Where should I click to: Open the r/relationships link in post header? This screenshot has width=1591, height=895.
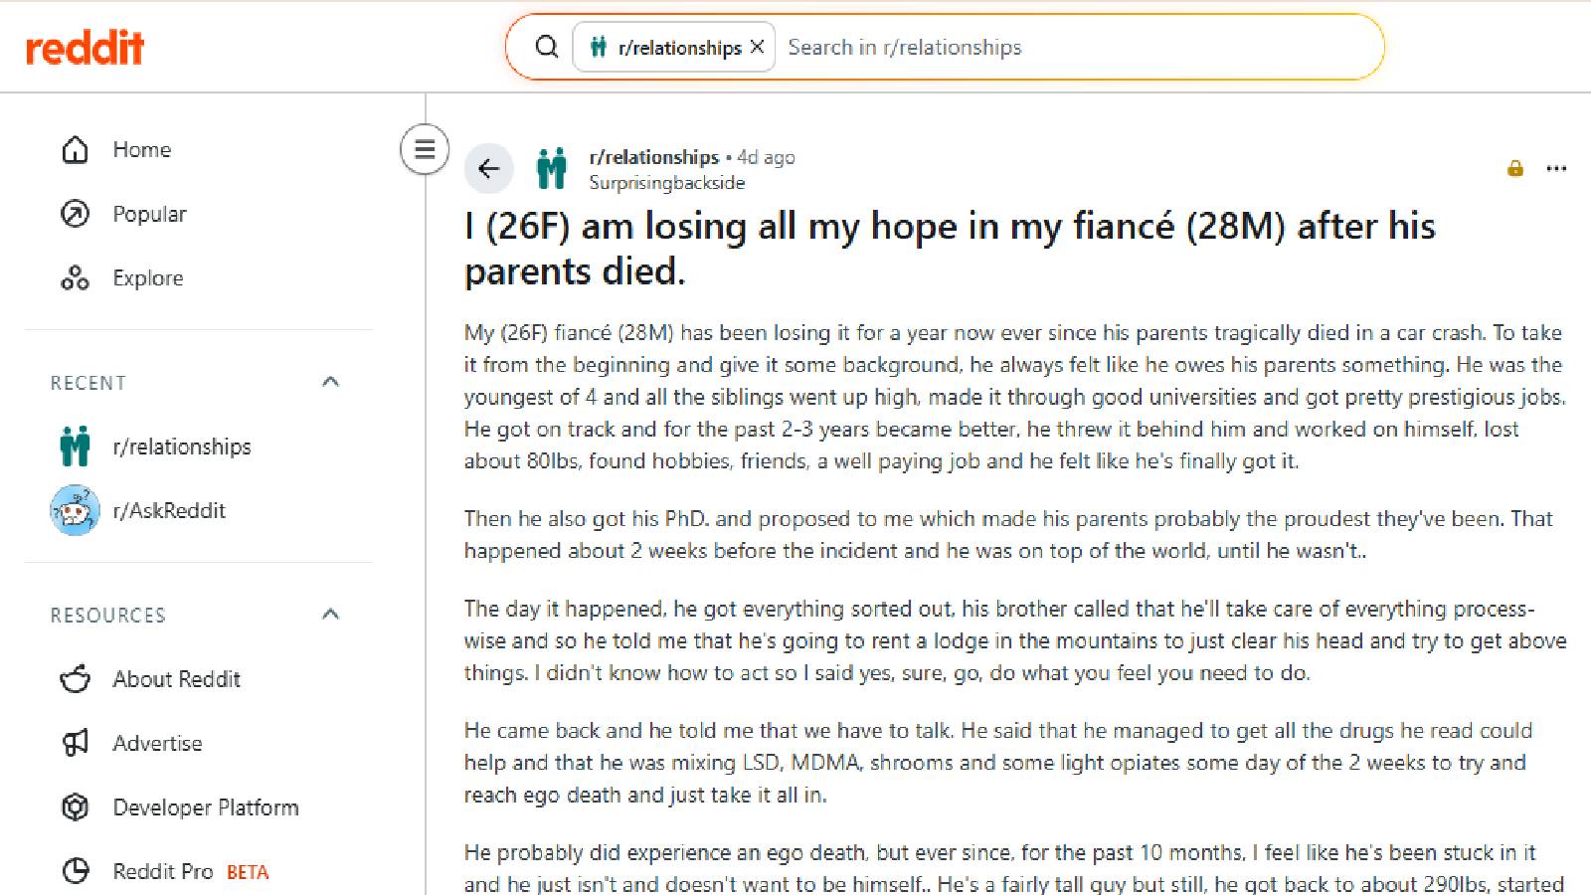653,157
